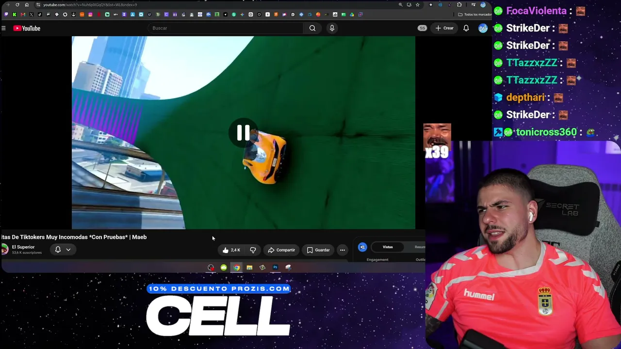Open Chrome from the taskbar

pyautogui.click(x=236, y=268)
